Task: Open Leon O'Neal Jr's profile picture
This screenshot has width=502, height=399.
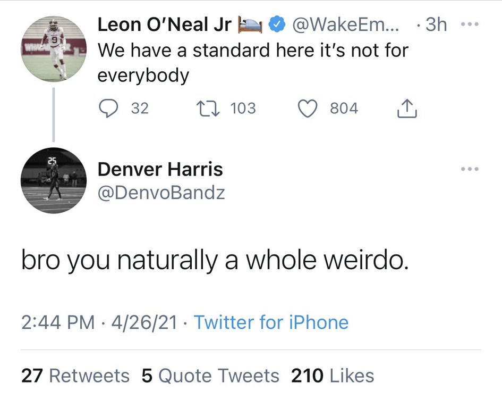Action: 53,49
